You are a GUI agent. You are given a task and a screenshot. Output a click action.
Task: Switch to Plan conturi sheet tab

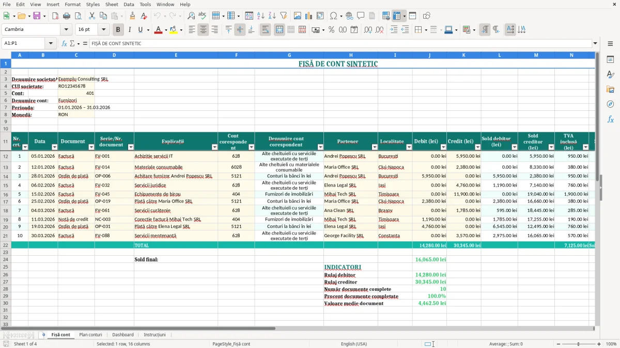(90, 335)
